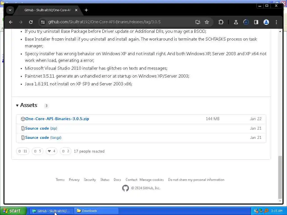Open Chrome Labs flask icon

coord(236,22)
